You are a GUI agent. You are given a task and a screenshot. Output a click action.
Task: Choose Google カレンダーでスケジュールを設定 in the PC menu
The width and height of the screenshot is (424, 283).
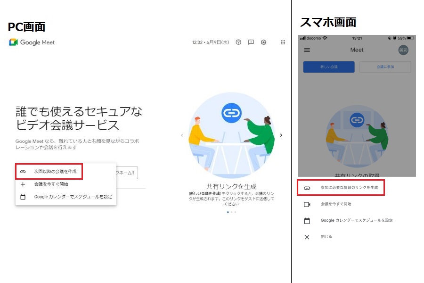coord(73,196)
